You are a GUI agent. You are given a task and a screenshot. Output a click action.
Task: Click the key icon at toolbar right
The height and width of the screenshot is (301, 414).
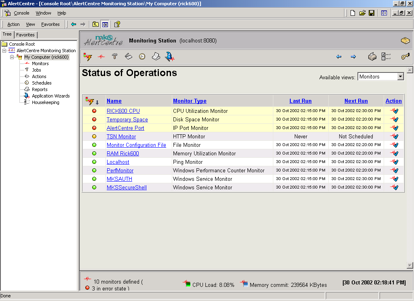405,57
